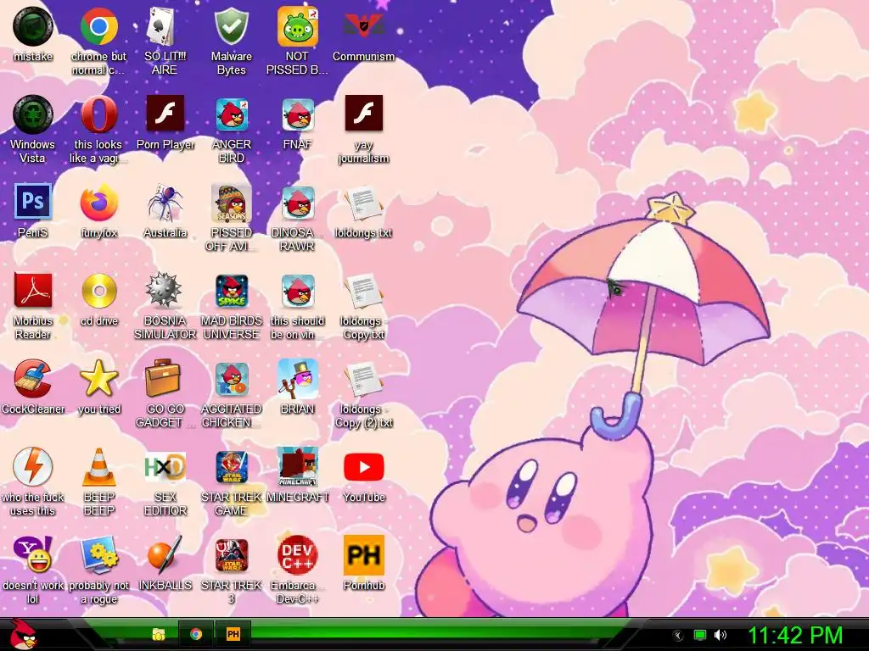Launch the CCleaner broom icon
The image size is (869, 651).
click(33, 378)
